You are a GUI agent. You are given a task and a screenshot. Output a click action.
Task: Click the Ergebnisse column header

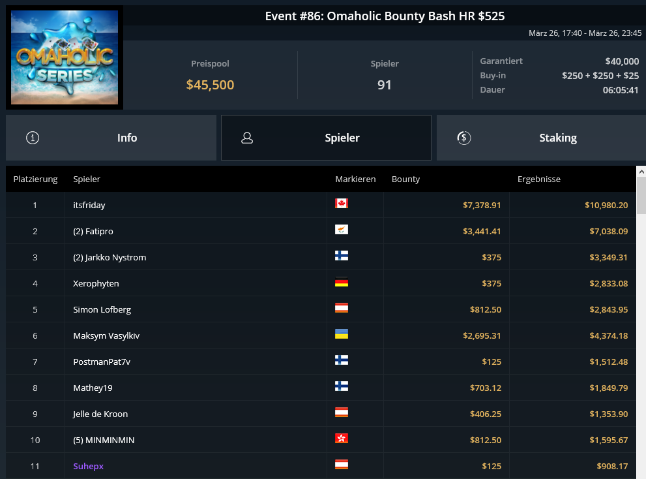[539, 179]
